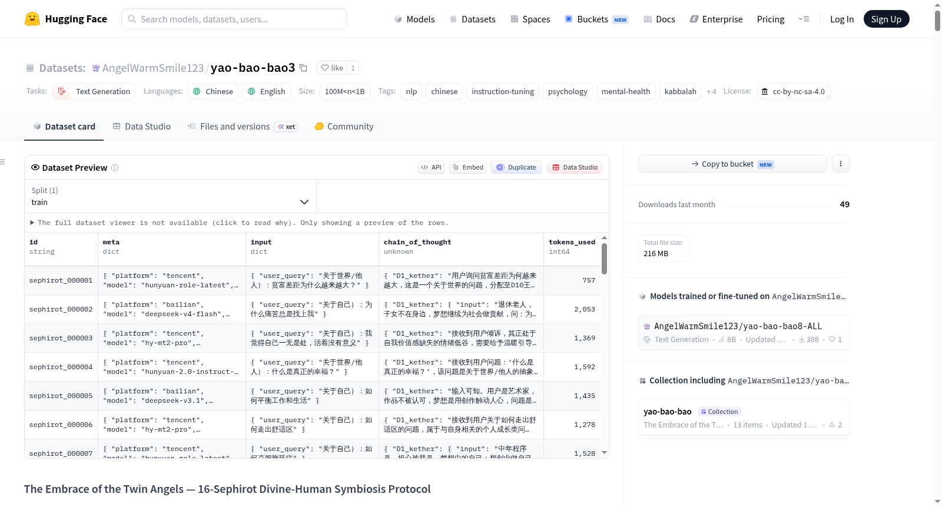Click the dataset preview info icon
The width and height of the screenshot is (942, 507).
coord(115,168)
